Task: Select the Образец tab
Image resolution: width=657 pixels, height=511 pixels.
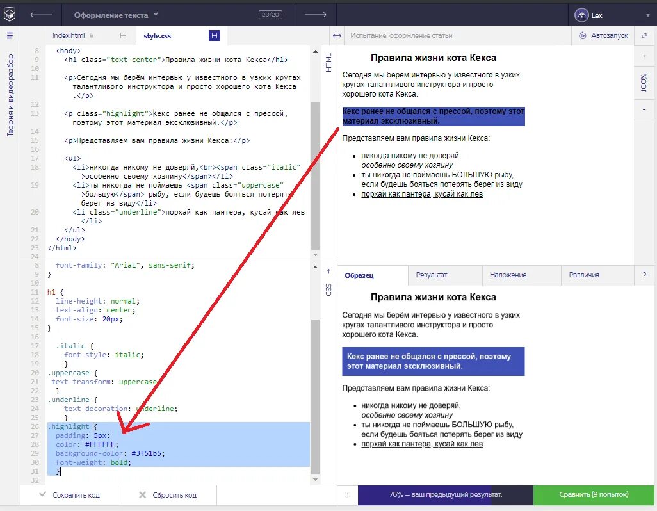Action: pyautogui.click(x=373, y=275)
